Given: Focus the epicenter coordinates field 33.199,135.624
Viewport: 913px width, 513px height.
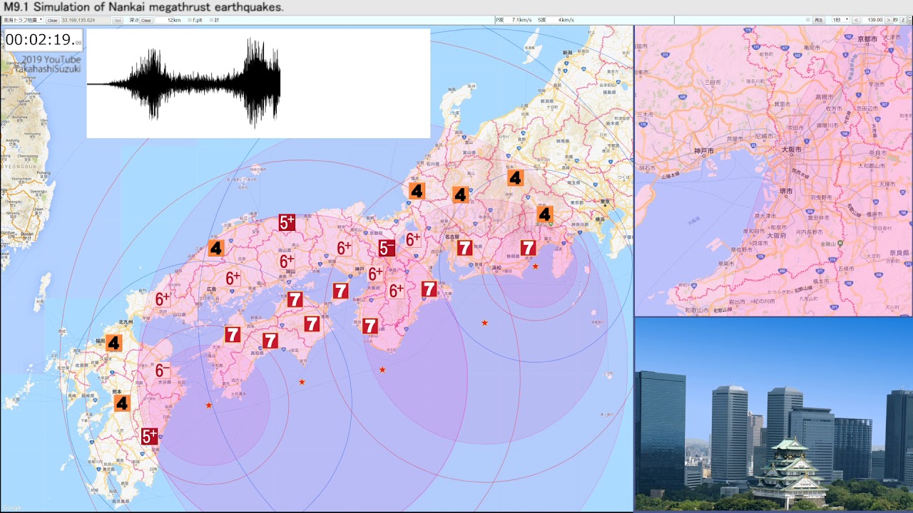Looking at the screenshot, I should pos(86,20).
